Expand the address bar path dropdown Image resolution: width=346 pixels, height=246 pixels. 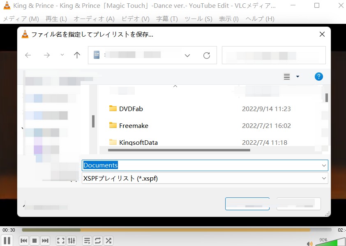coord(187,56)
